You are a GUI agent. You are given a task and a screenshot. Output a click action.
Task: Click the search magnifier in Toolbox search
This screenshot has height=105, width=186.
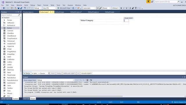pyautogui.click(x=19, y=15)
